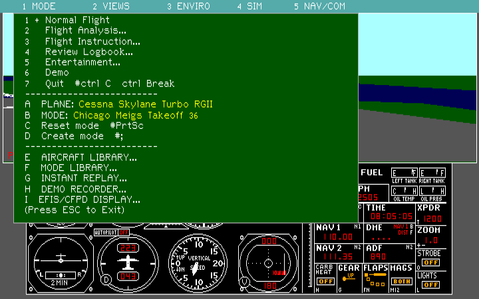Toggle STROBE OFF switch
Viewport: 479px width, 299px height.
point(431,262)
